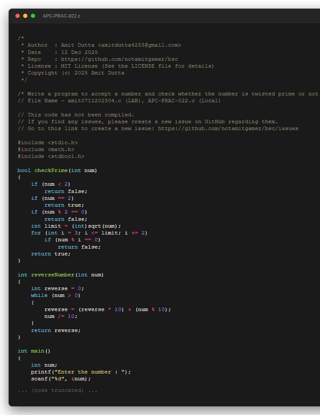Click the bsc/issues URL in the comment
320x415 pixels.
tap(228, 128)
